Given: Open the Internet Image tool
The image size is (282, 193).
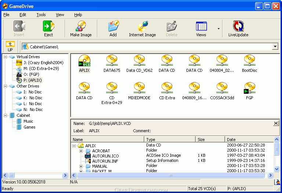Looking at the screenshot, I should click(x=142, y=29).
